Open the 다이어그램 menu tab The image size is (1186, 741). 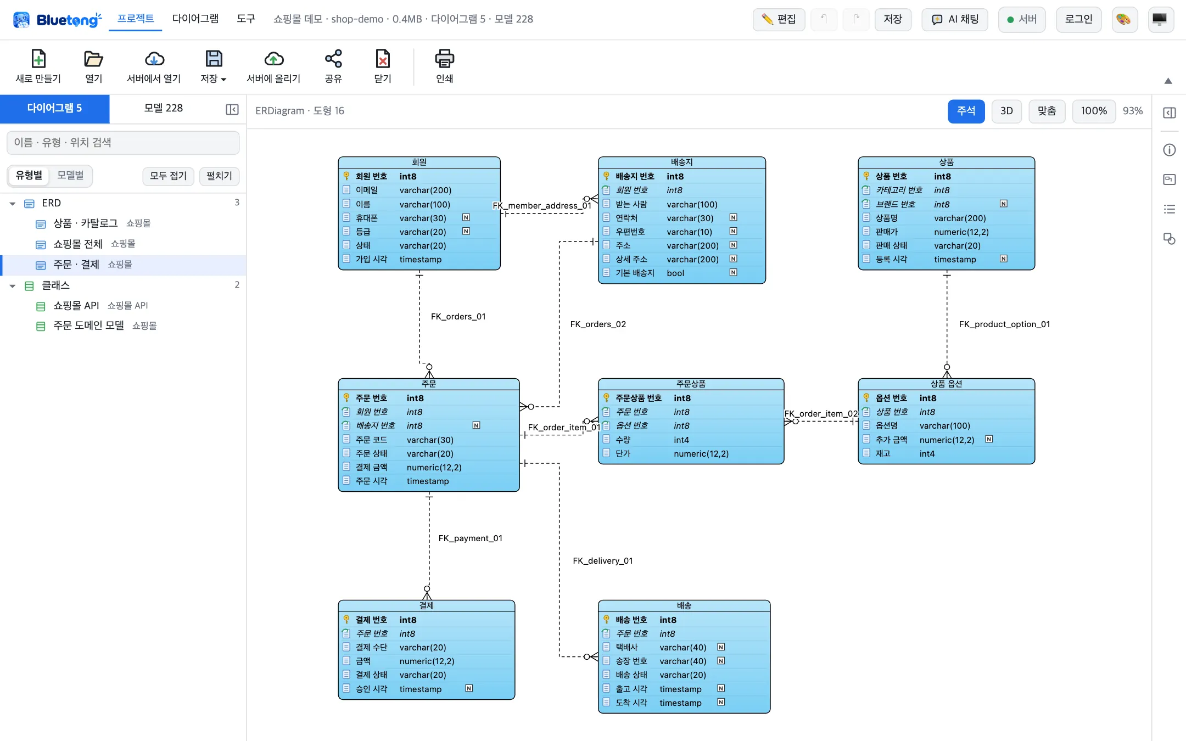pos(195,19)
